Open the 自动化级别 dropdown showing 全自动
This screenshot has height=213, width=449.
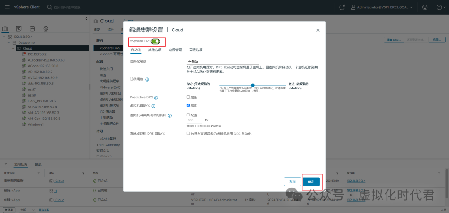coord(223,62)
